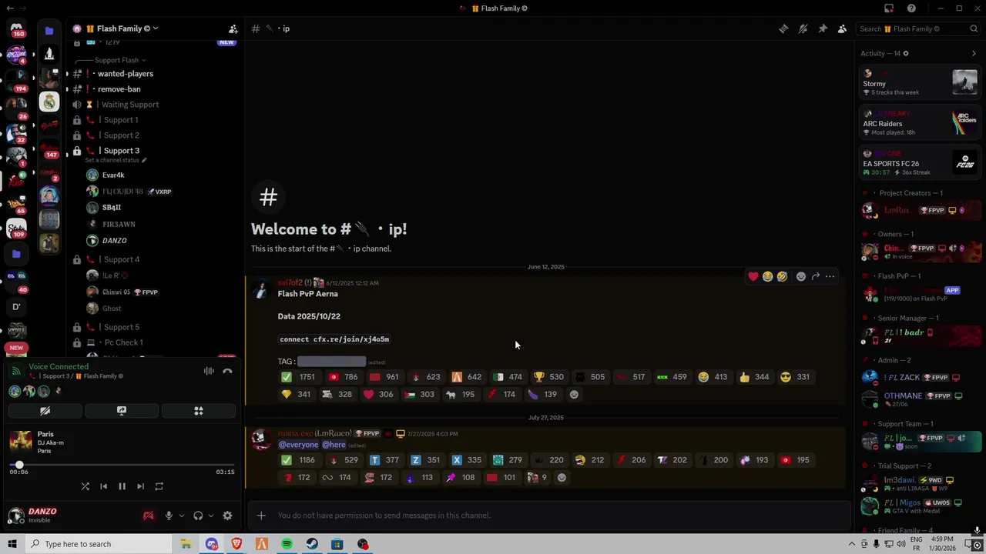Deafen with headphones icon
The width and height of the screenshot is (986, 554).
click(x=198, y=516)
